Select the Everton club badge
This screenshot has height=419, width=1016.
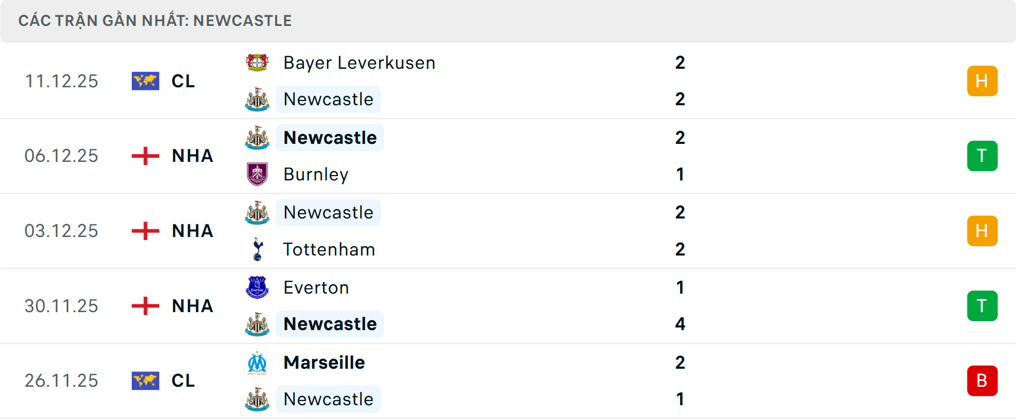[258, 287]
